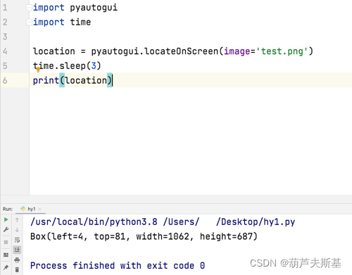Close the hy1 run tab
This screenshot has width=352, height=275.
click(39, 209)
